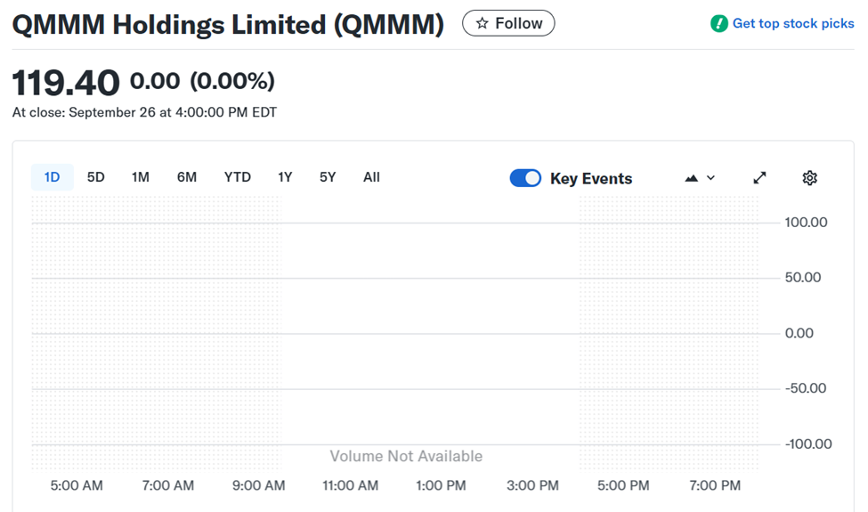Click green top stock picks icon
Viewport: 868px width, 512px height.
coord(719,24)
